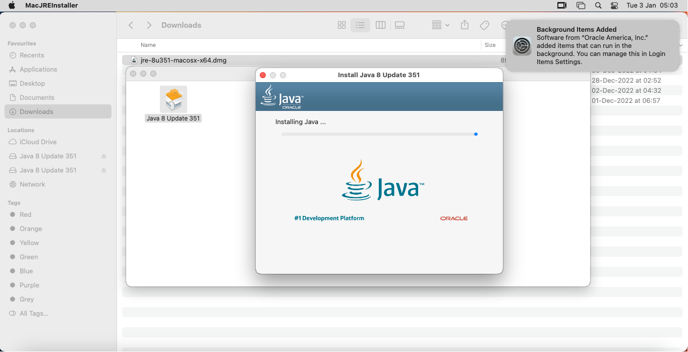Switch Finder to icon view
The height and width of the screenshot is (352, 688).
coord(341,25)
